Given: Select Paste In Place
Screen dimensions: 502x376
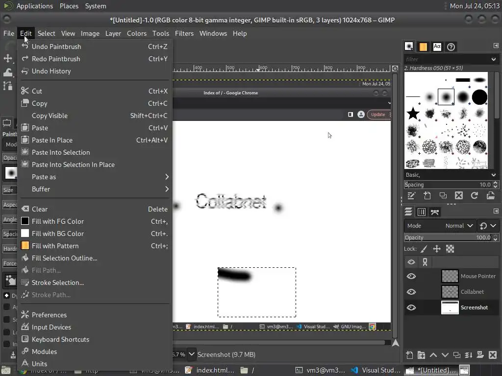Looking at the screenshot, I should [x=95, y=140].
